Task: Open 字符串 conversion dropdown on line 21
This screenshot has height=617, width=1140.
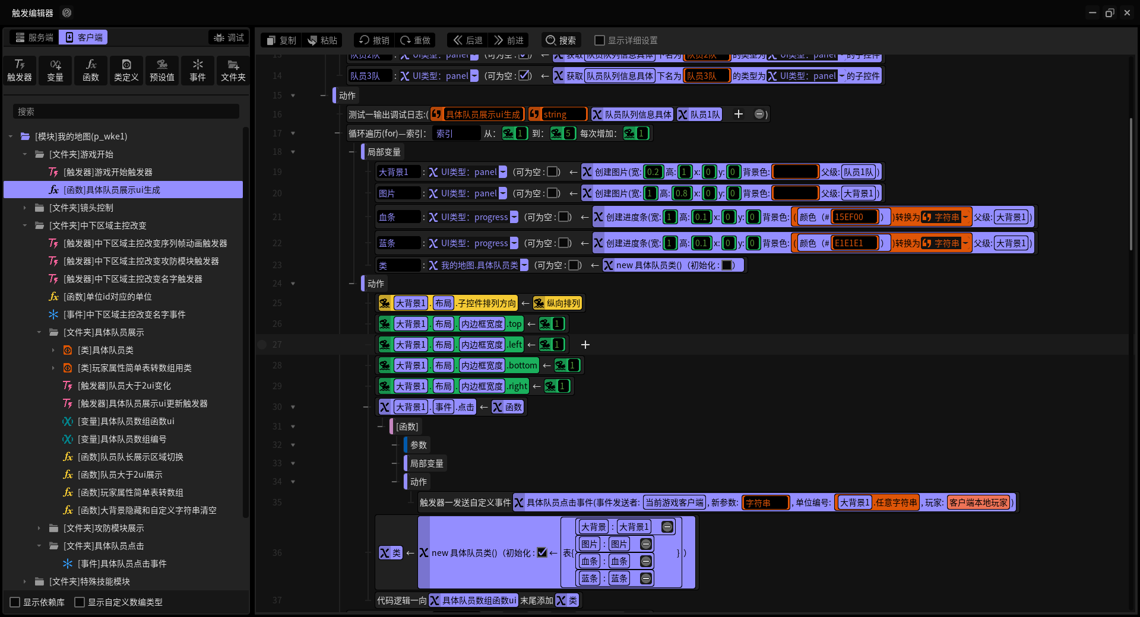Action: 965,217
